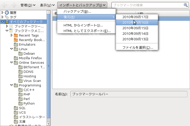
Task: Select the 2010年09月15日 backup to restore
Action: pos(135,28)
